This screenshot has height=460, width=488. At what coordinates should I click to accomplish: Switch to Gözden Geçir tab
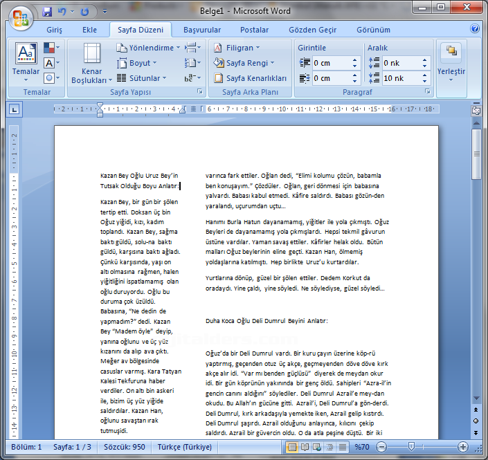(312, 30)
